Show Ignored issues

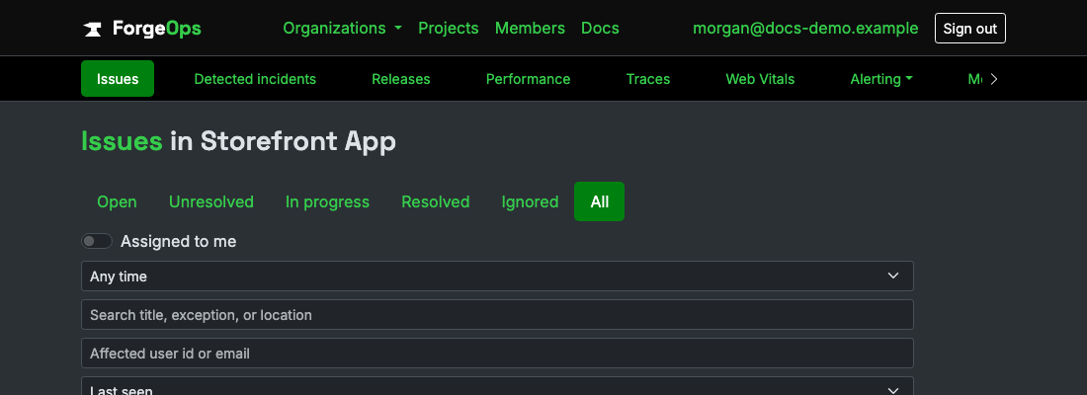click(531, 201)
